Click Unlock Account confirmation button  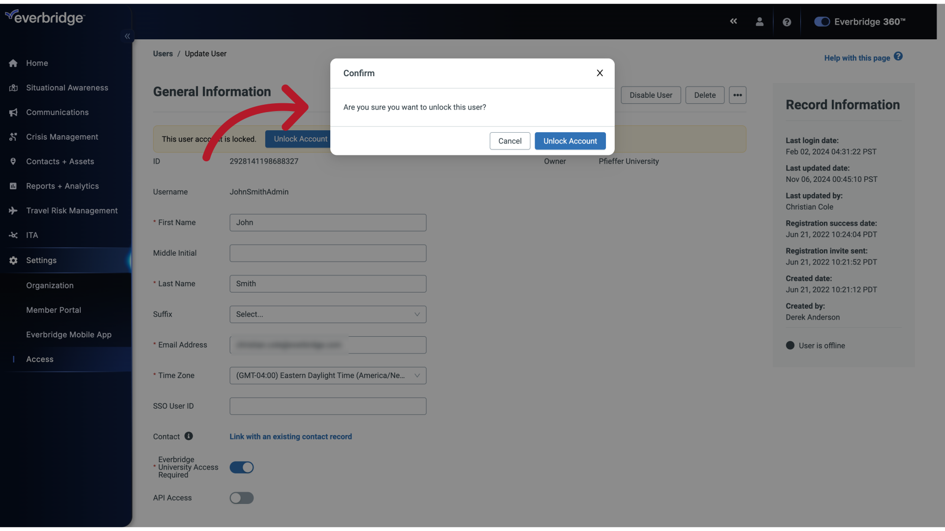(570, 141)
